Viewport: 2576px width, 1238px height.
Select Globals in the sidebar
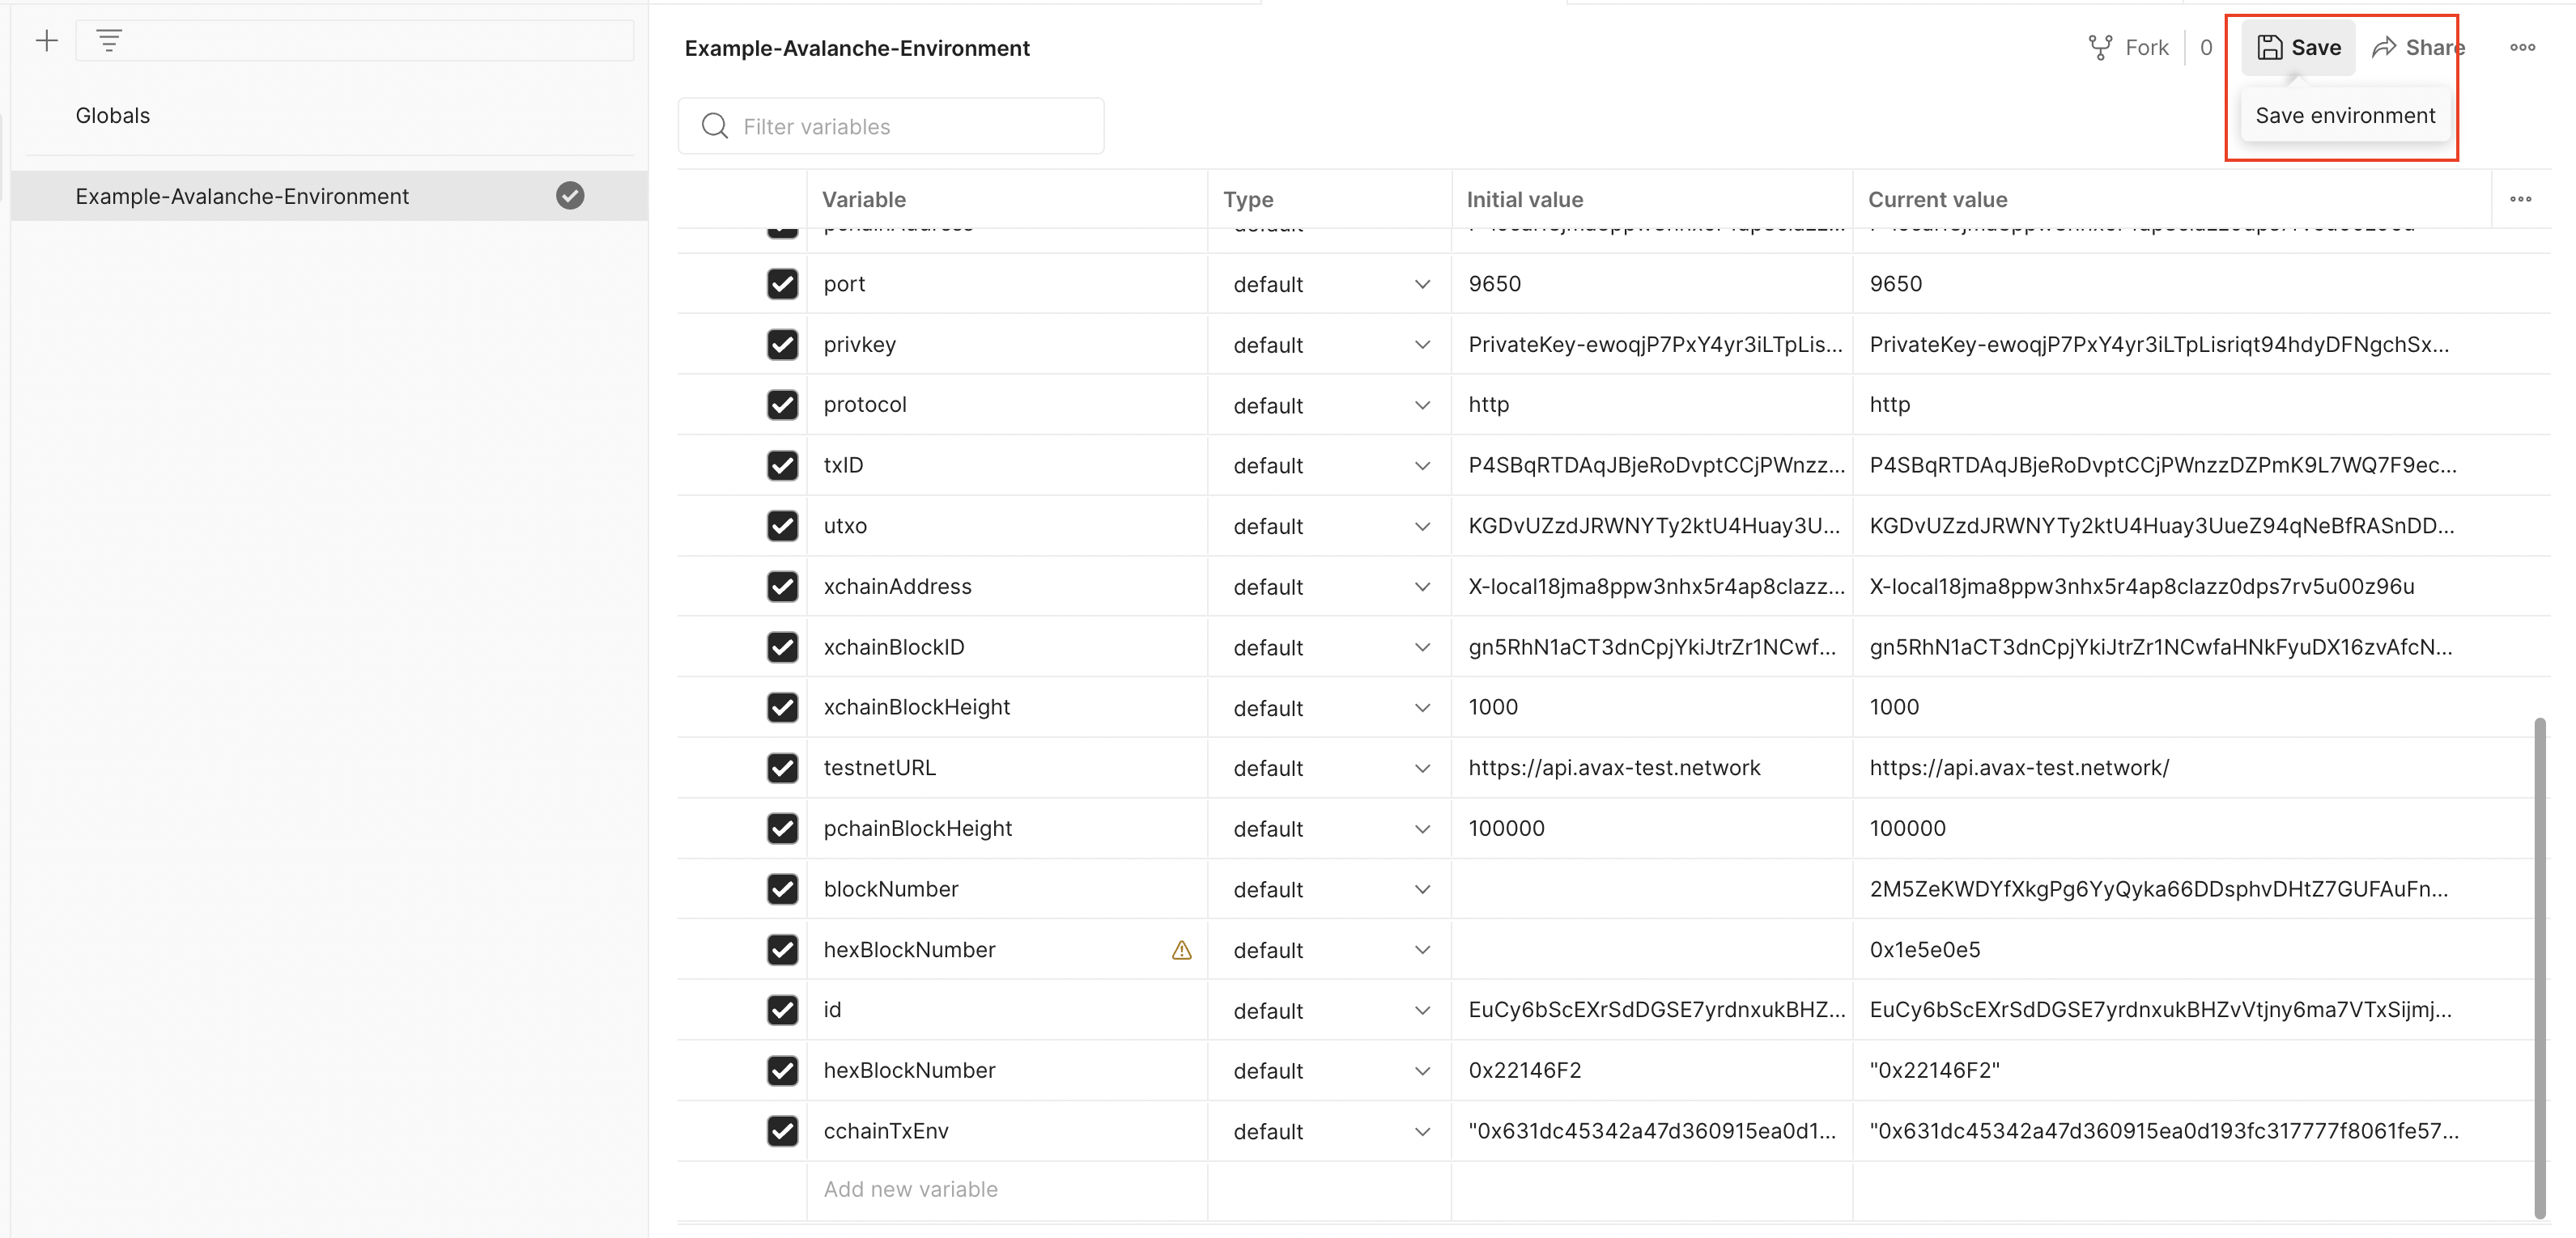[x=113, y=116]
